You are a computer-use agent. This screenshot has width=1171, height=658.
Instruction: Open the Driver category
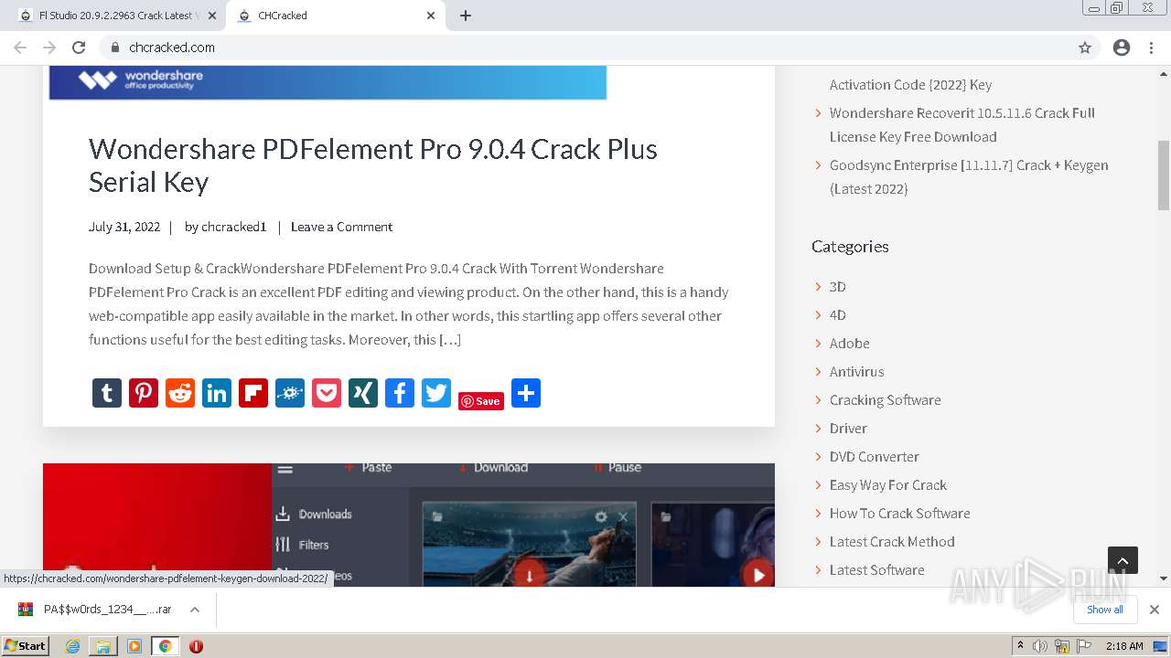click(x=848, y=429)
